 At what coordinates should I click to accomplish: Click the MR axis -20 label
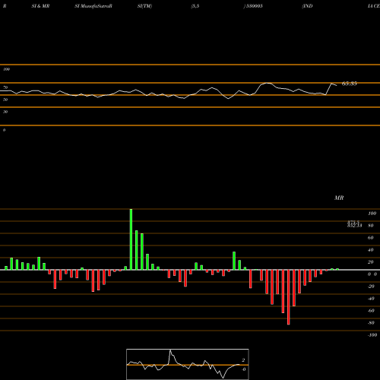pyautogui.click(x=371, y=287)
